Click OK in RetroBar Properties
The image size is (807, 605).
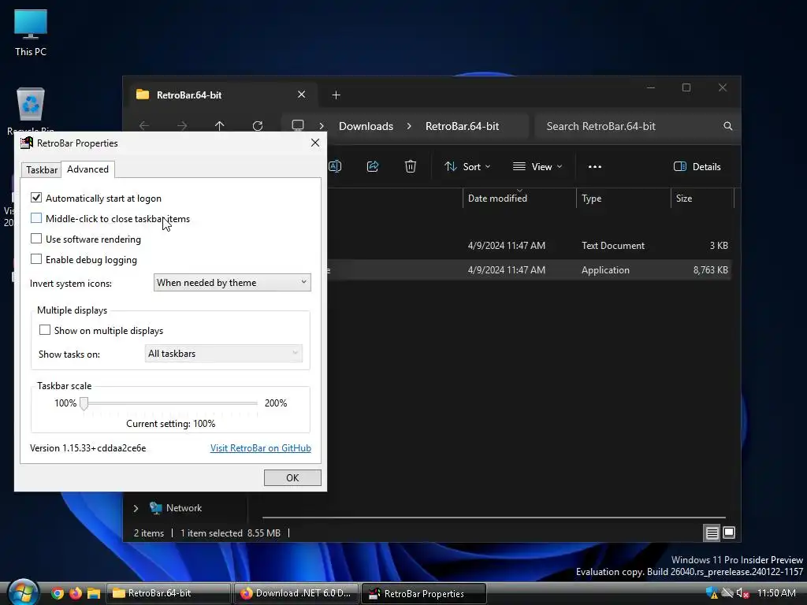point(292,478)
